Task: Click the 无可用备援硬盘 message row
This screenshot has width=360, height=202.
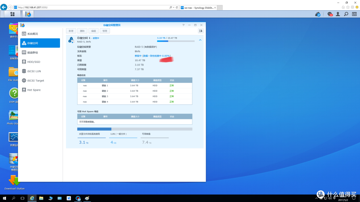Action: tap(135, 122)
